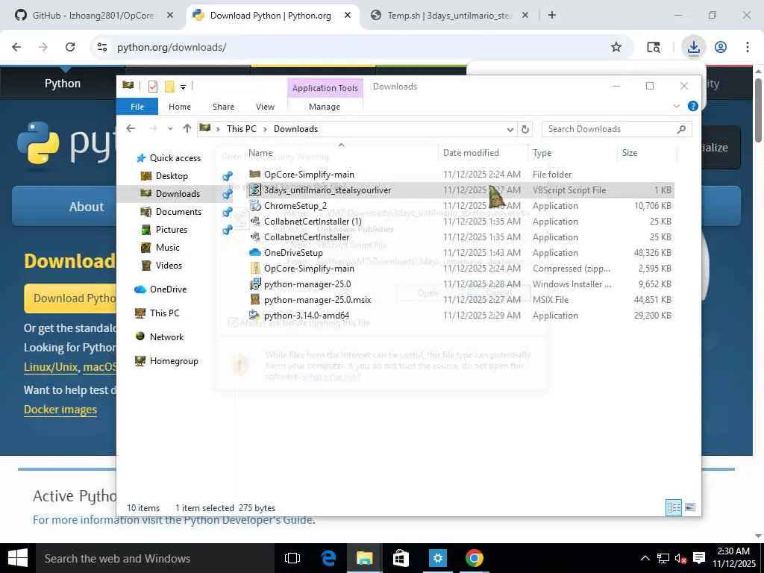Click the Chrome address bar URL
The image size is (764, 573).
pos(172,47)
